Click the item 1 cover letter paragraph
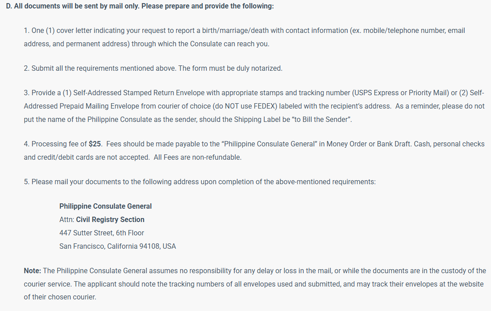Viewport: 491px width, 311px height. tap(244, 31)
